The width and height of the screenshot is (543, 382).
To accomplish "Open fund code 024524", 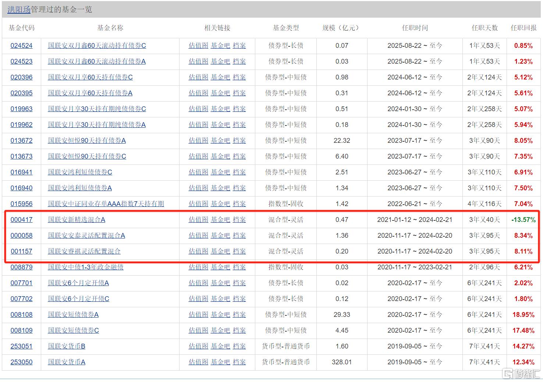I will (x=21, y=46).
